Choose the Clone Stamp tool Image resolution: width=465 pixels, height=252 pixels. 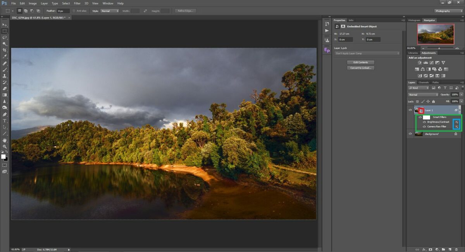(x=5, y=76)
